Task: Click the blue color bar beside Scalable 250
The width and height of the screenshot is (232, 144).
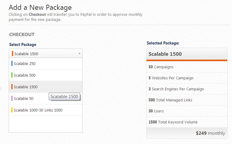Action: [12, 64]
